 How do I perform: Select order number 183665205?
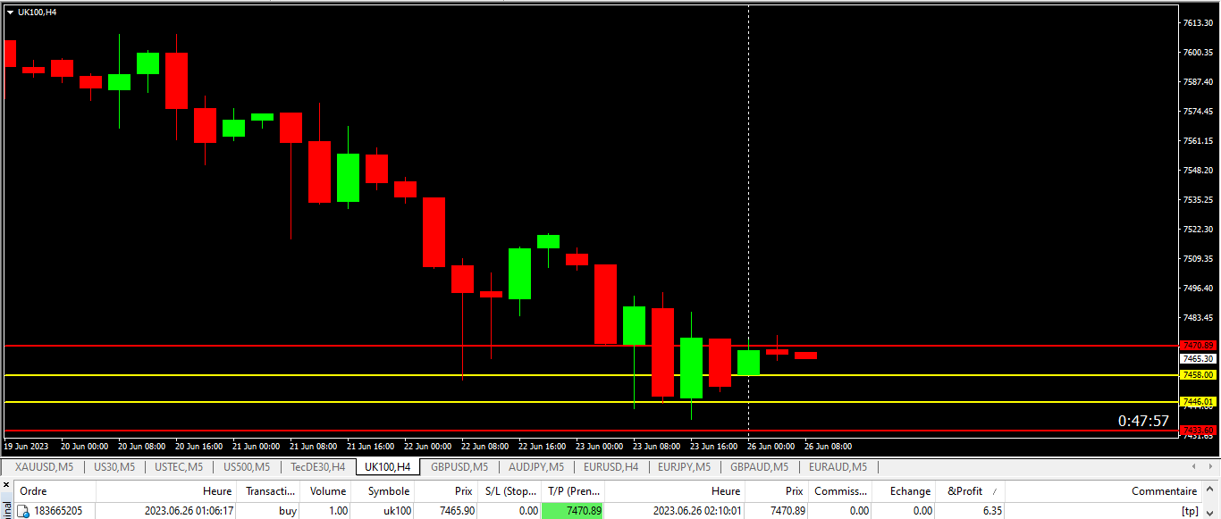[x=59, y=511]
